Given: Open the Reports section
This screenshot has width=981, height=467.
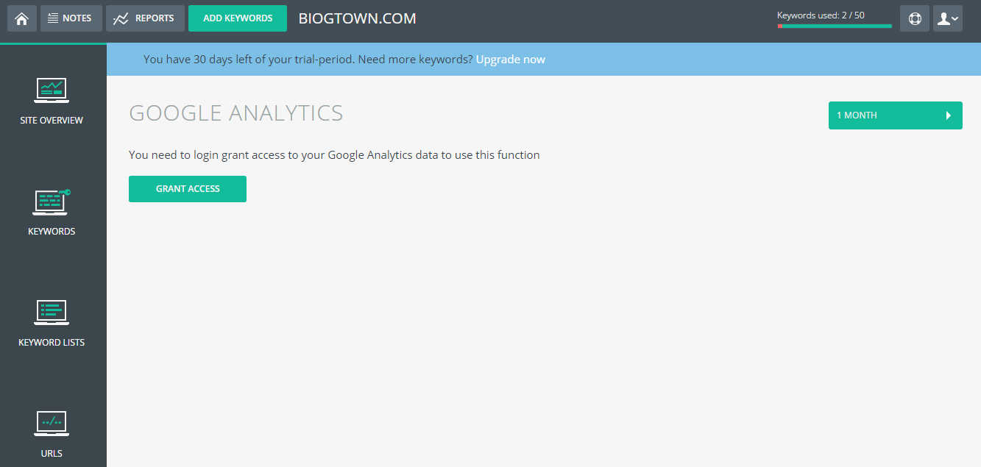Looking at the screenshot, I should [145, 18].
